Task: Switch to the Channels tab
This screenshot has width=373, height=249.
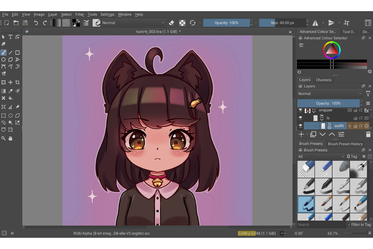Action: 323,80
